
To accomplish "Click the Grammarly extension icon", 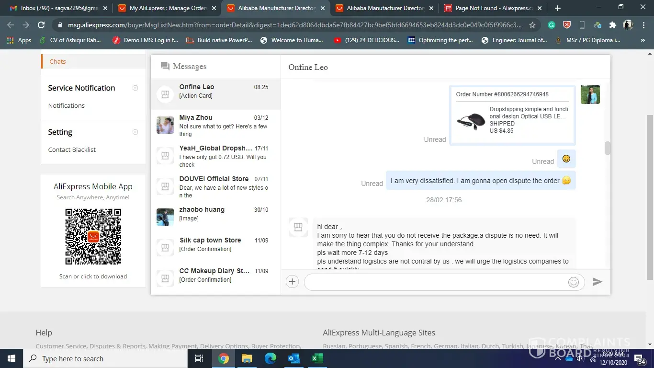I will pos(552,25).
